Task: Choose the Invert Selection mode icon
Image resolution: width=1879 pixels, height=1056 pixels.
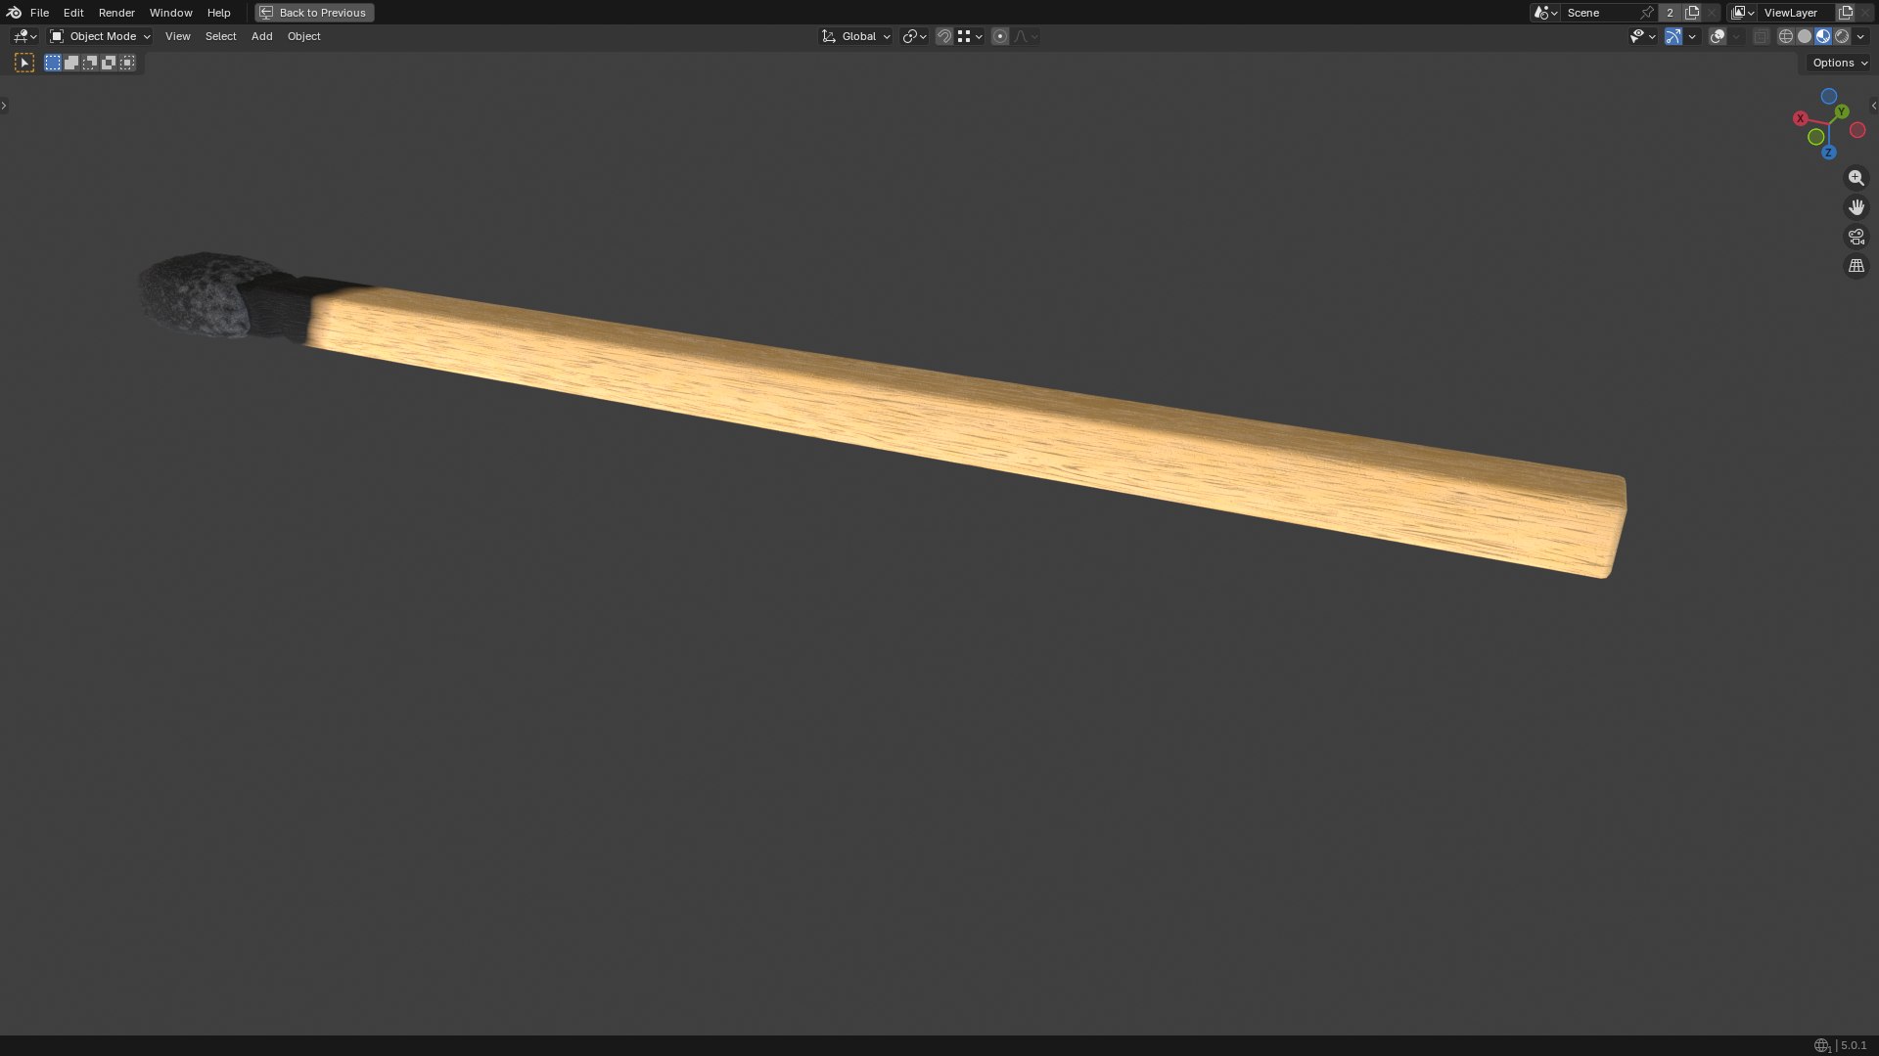Action: [x=109, y=63]
